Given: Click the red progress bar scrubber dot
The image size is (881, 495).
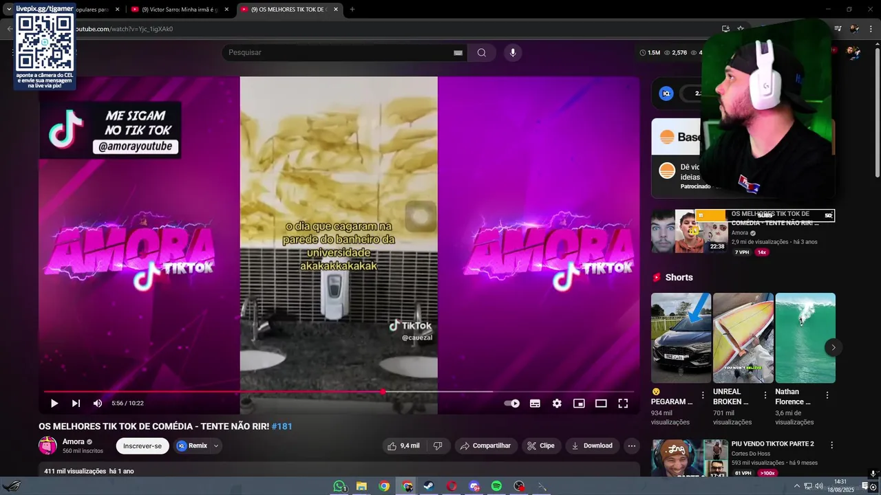Looking at the screenshot, I should coord(383,392).
